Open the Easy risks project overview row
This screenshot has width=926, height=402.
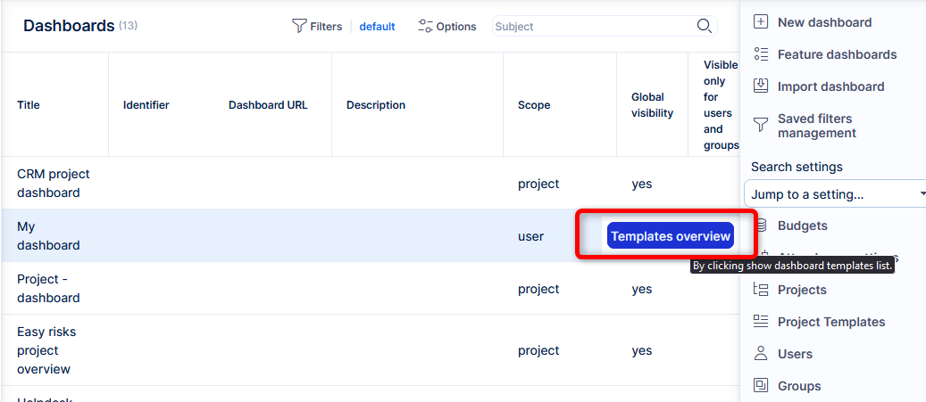pos(46,350)
